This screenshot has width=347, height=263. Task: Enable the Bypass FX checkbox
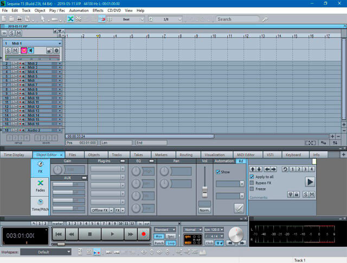(x=252, y=183)
